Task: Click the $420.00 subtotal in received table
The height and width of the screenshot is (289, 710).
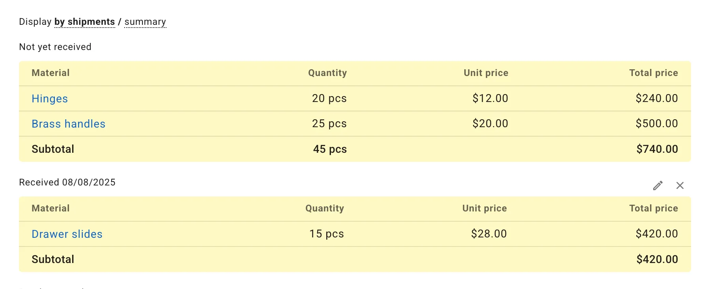Action: (x=656, y=259)
